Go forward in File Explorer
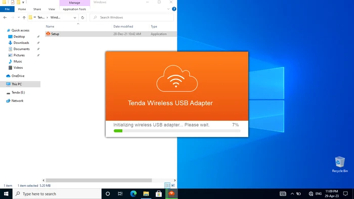Screen dimensions: 354x199 tap(13, 17)
